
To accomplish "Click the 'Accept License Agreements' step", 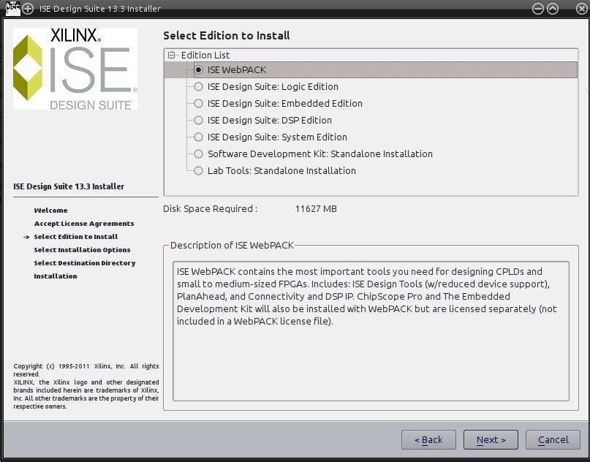I will (x=84, y=224).
